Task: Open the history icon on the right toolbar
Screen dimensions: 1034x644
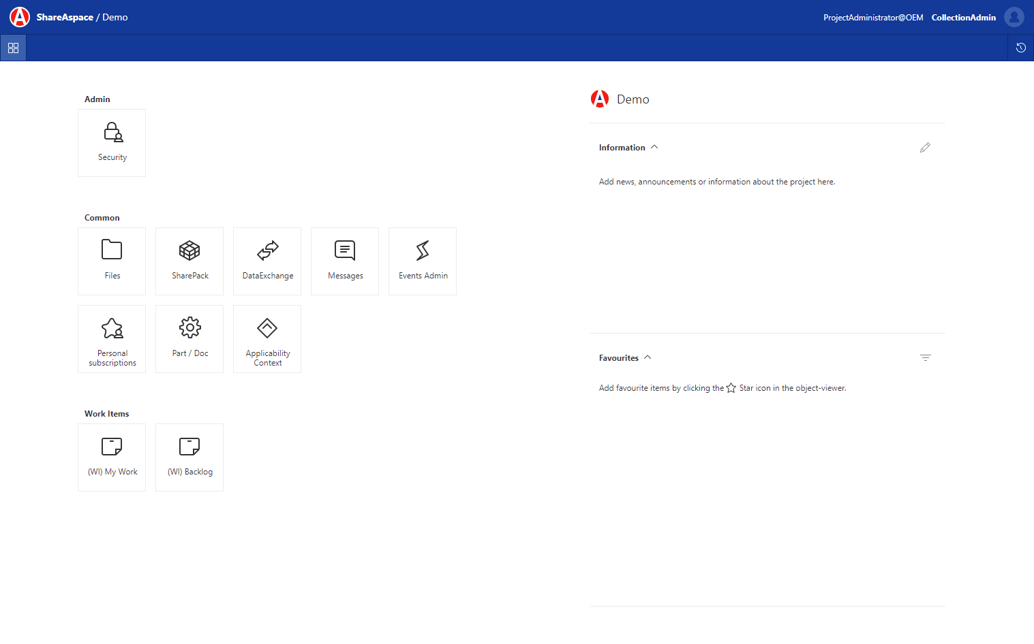Action: [1020, 48]
